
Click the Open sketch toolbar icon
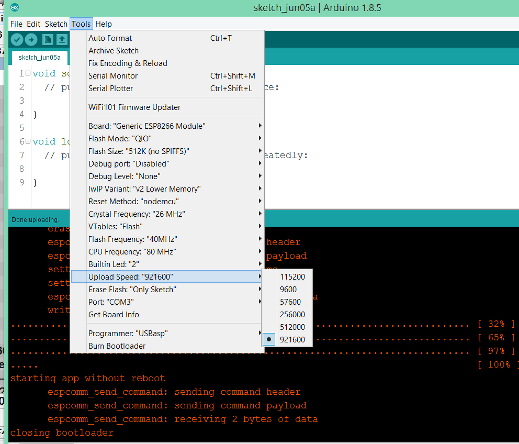click(62, 40)
